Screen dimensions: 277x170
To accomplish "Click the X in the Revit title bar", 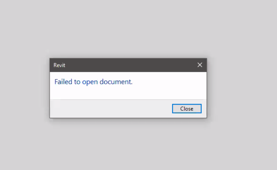I will (200, 65).
